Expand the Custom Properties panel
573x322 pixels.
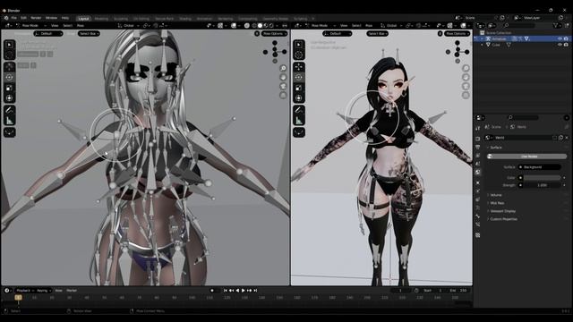(503, 219)
